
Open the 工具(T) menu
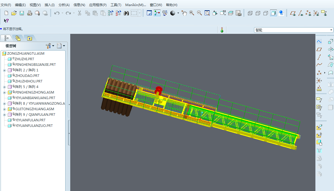pyautogui.click(x=116, y=5)
